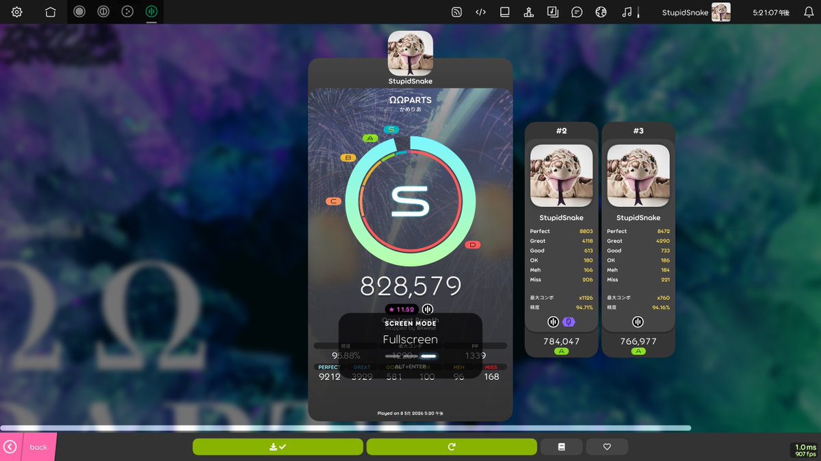Click mania ruleset icon on the #3 panel
This screenshot has width=821, height=461.
tap(638, 322)
